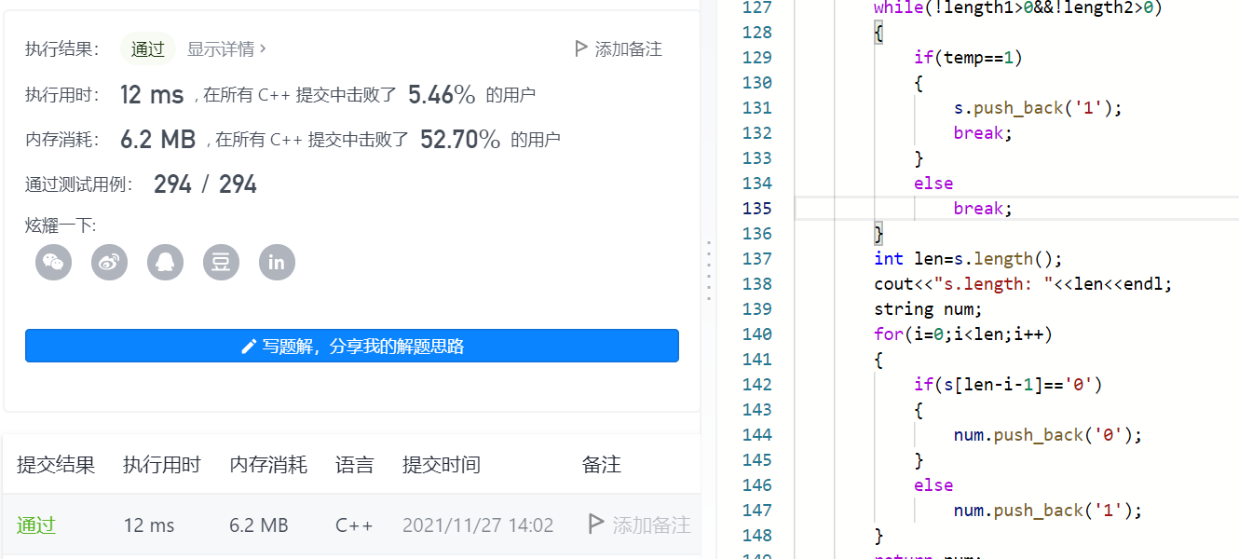Select the 提交结果 column header
Image resolution: width=1239 pixels, height=559 pixels.
click(56, 464)
